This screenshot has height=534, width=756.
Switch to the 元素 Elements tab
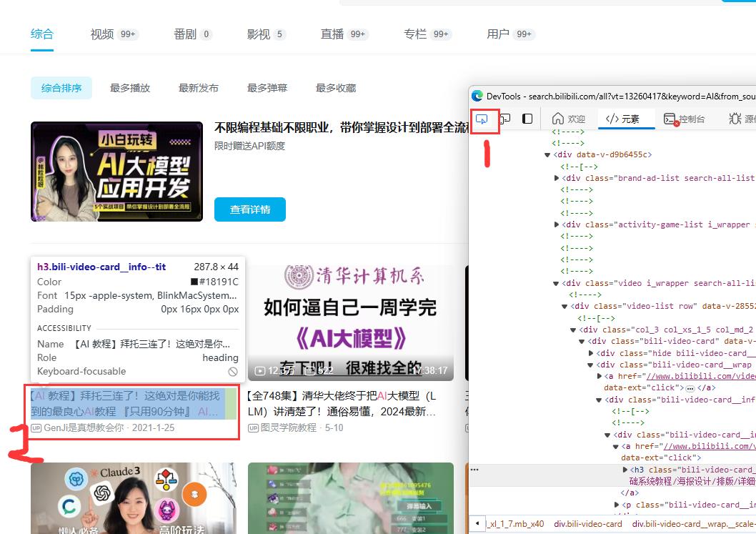626,119
